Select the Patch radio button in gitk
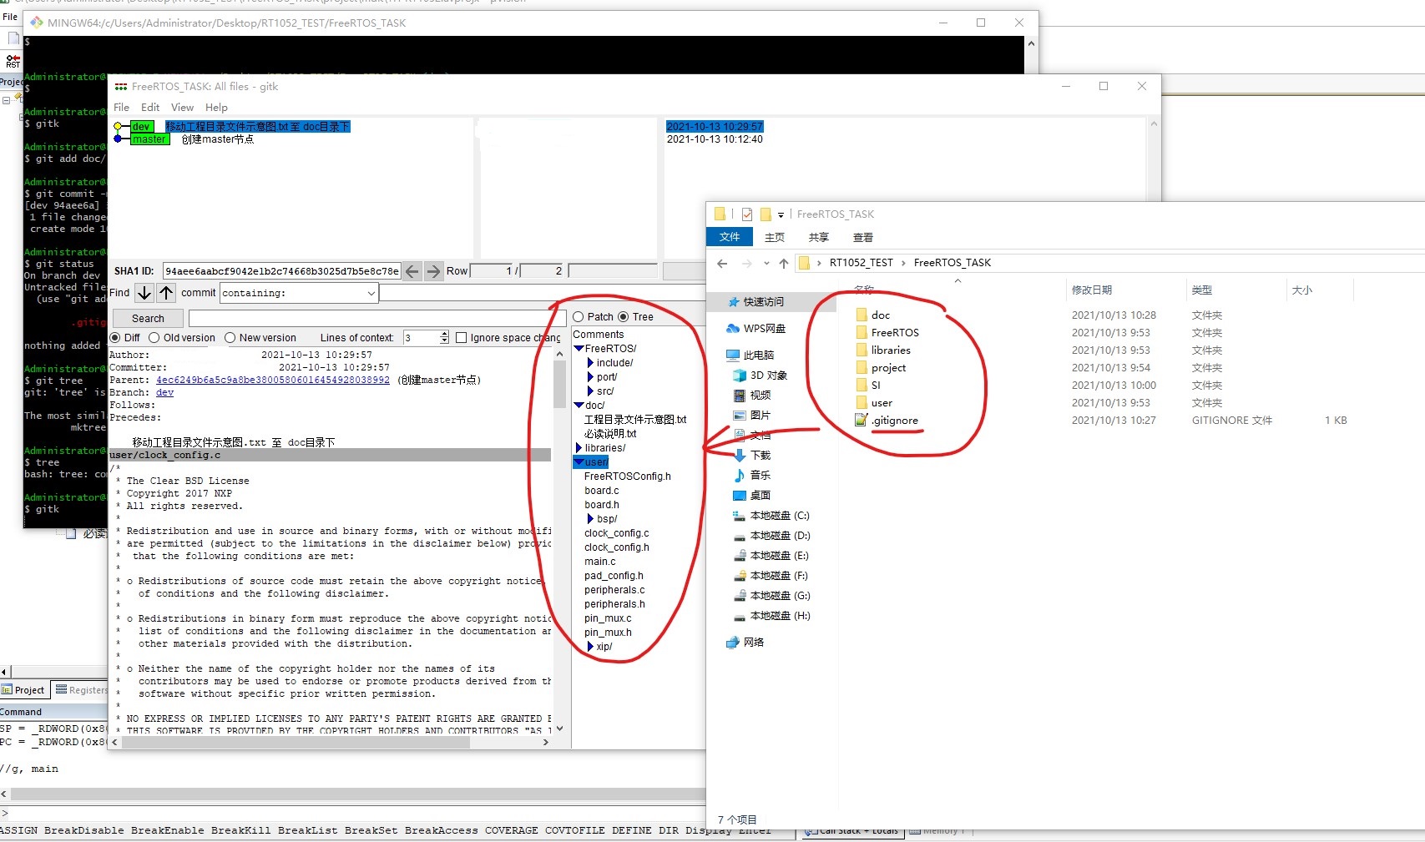Screen dimensions: 1425x842 click(579, 316)
